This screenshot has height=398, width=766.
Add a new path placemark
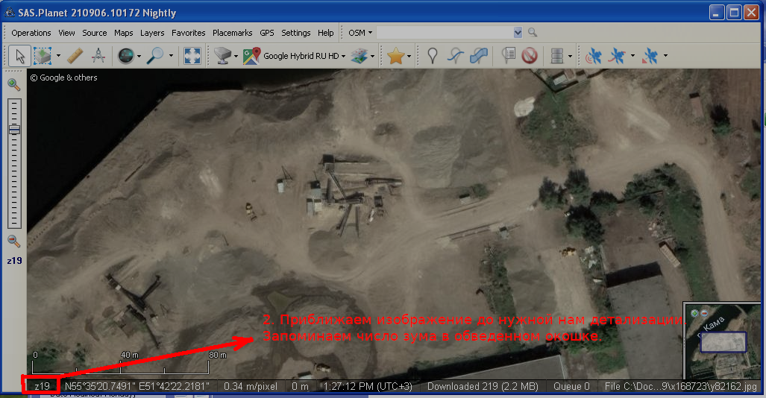(x=455, y=56)
